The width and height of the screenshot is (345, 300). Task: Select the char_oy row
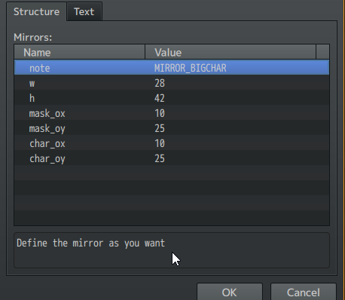[x=172, y=158]
